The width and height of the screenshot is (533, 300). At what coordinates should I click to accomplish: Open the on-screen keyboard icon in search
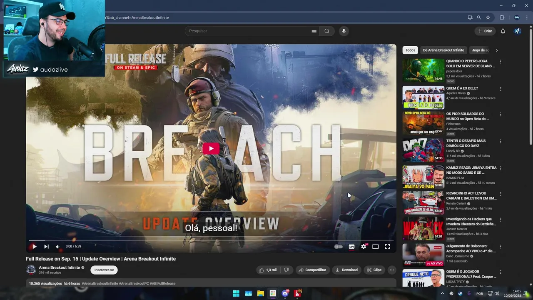(x=314, y=31)
